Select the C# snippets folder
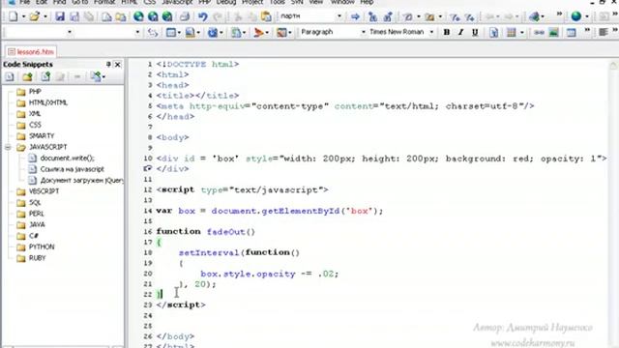 coord(34,236)
